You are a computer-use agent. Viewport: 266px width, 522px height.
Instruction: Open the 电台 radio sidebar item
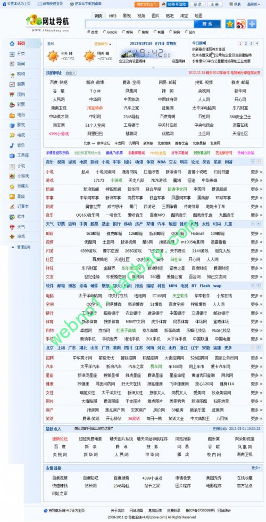[x=21, y=115]
